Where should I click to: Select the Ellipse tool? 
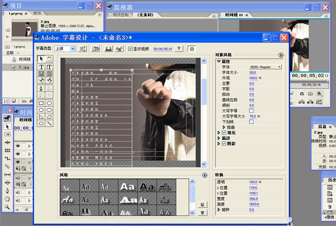tap(41, 124)
